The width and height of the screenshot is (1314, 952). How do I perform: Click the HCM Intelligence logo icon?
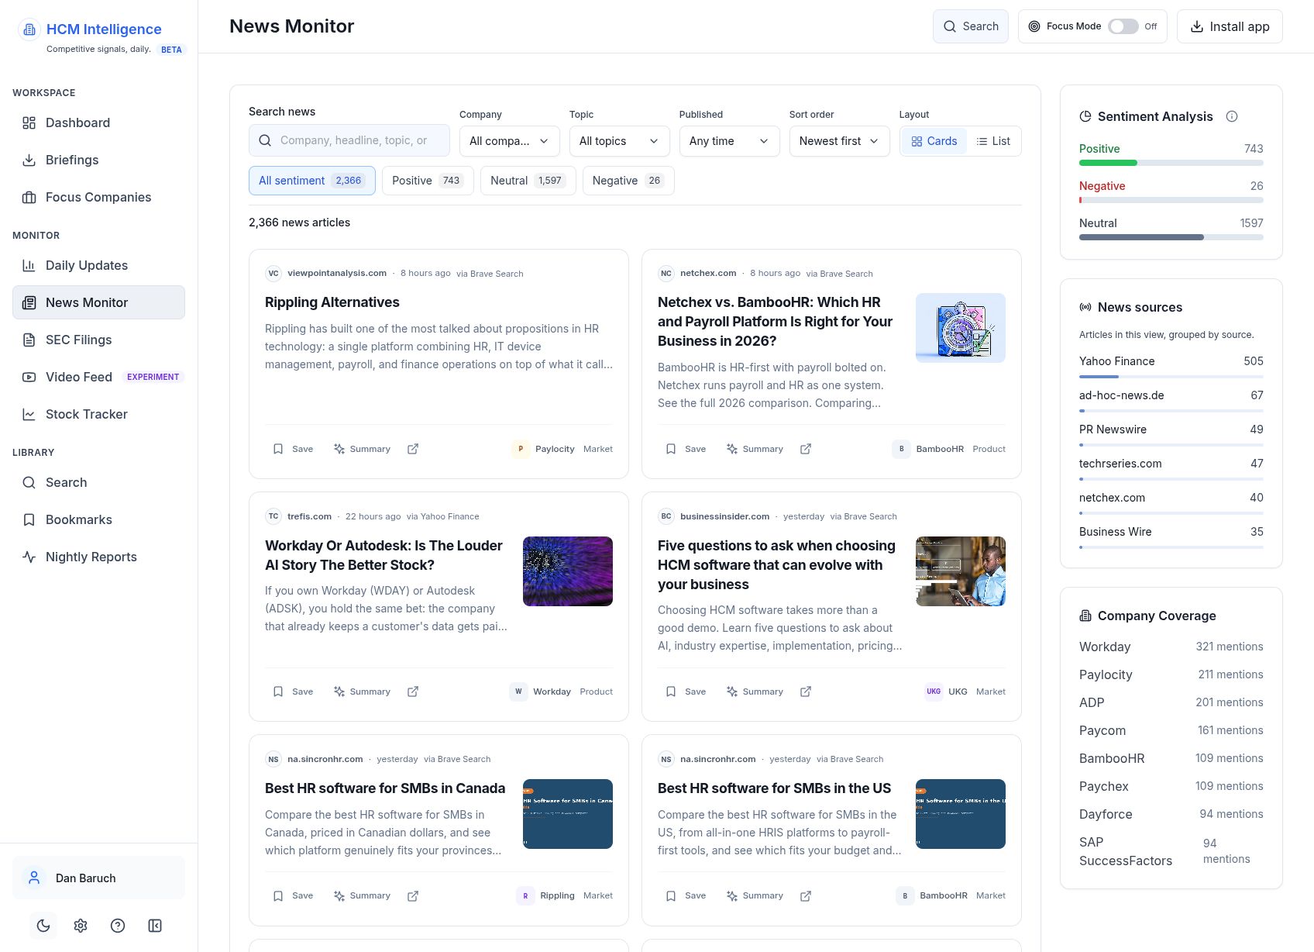(x=29, y=29)
